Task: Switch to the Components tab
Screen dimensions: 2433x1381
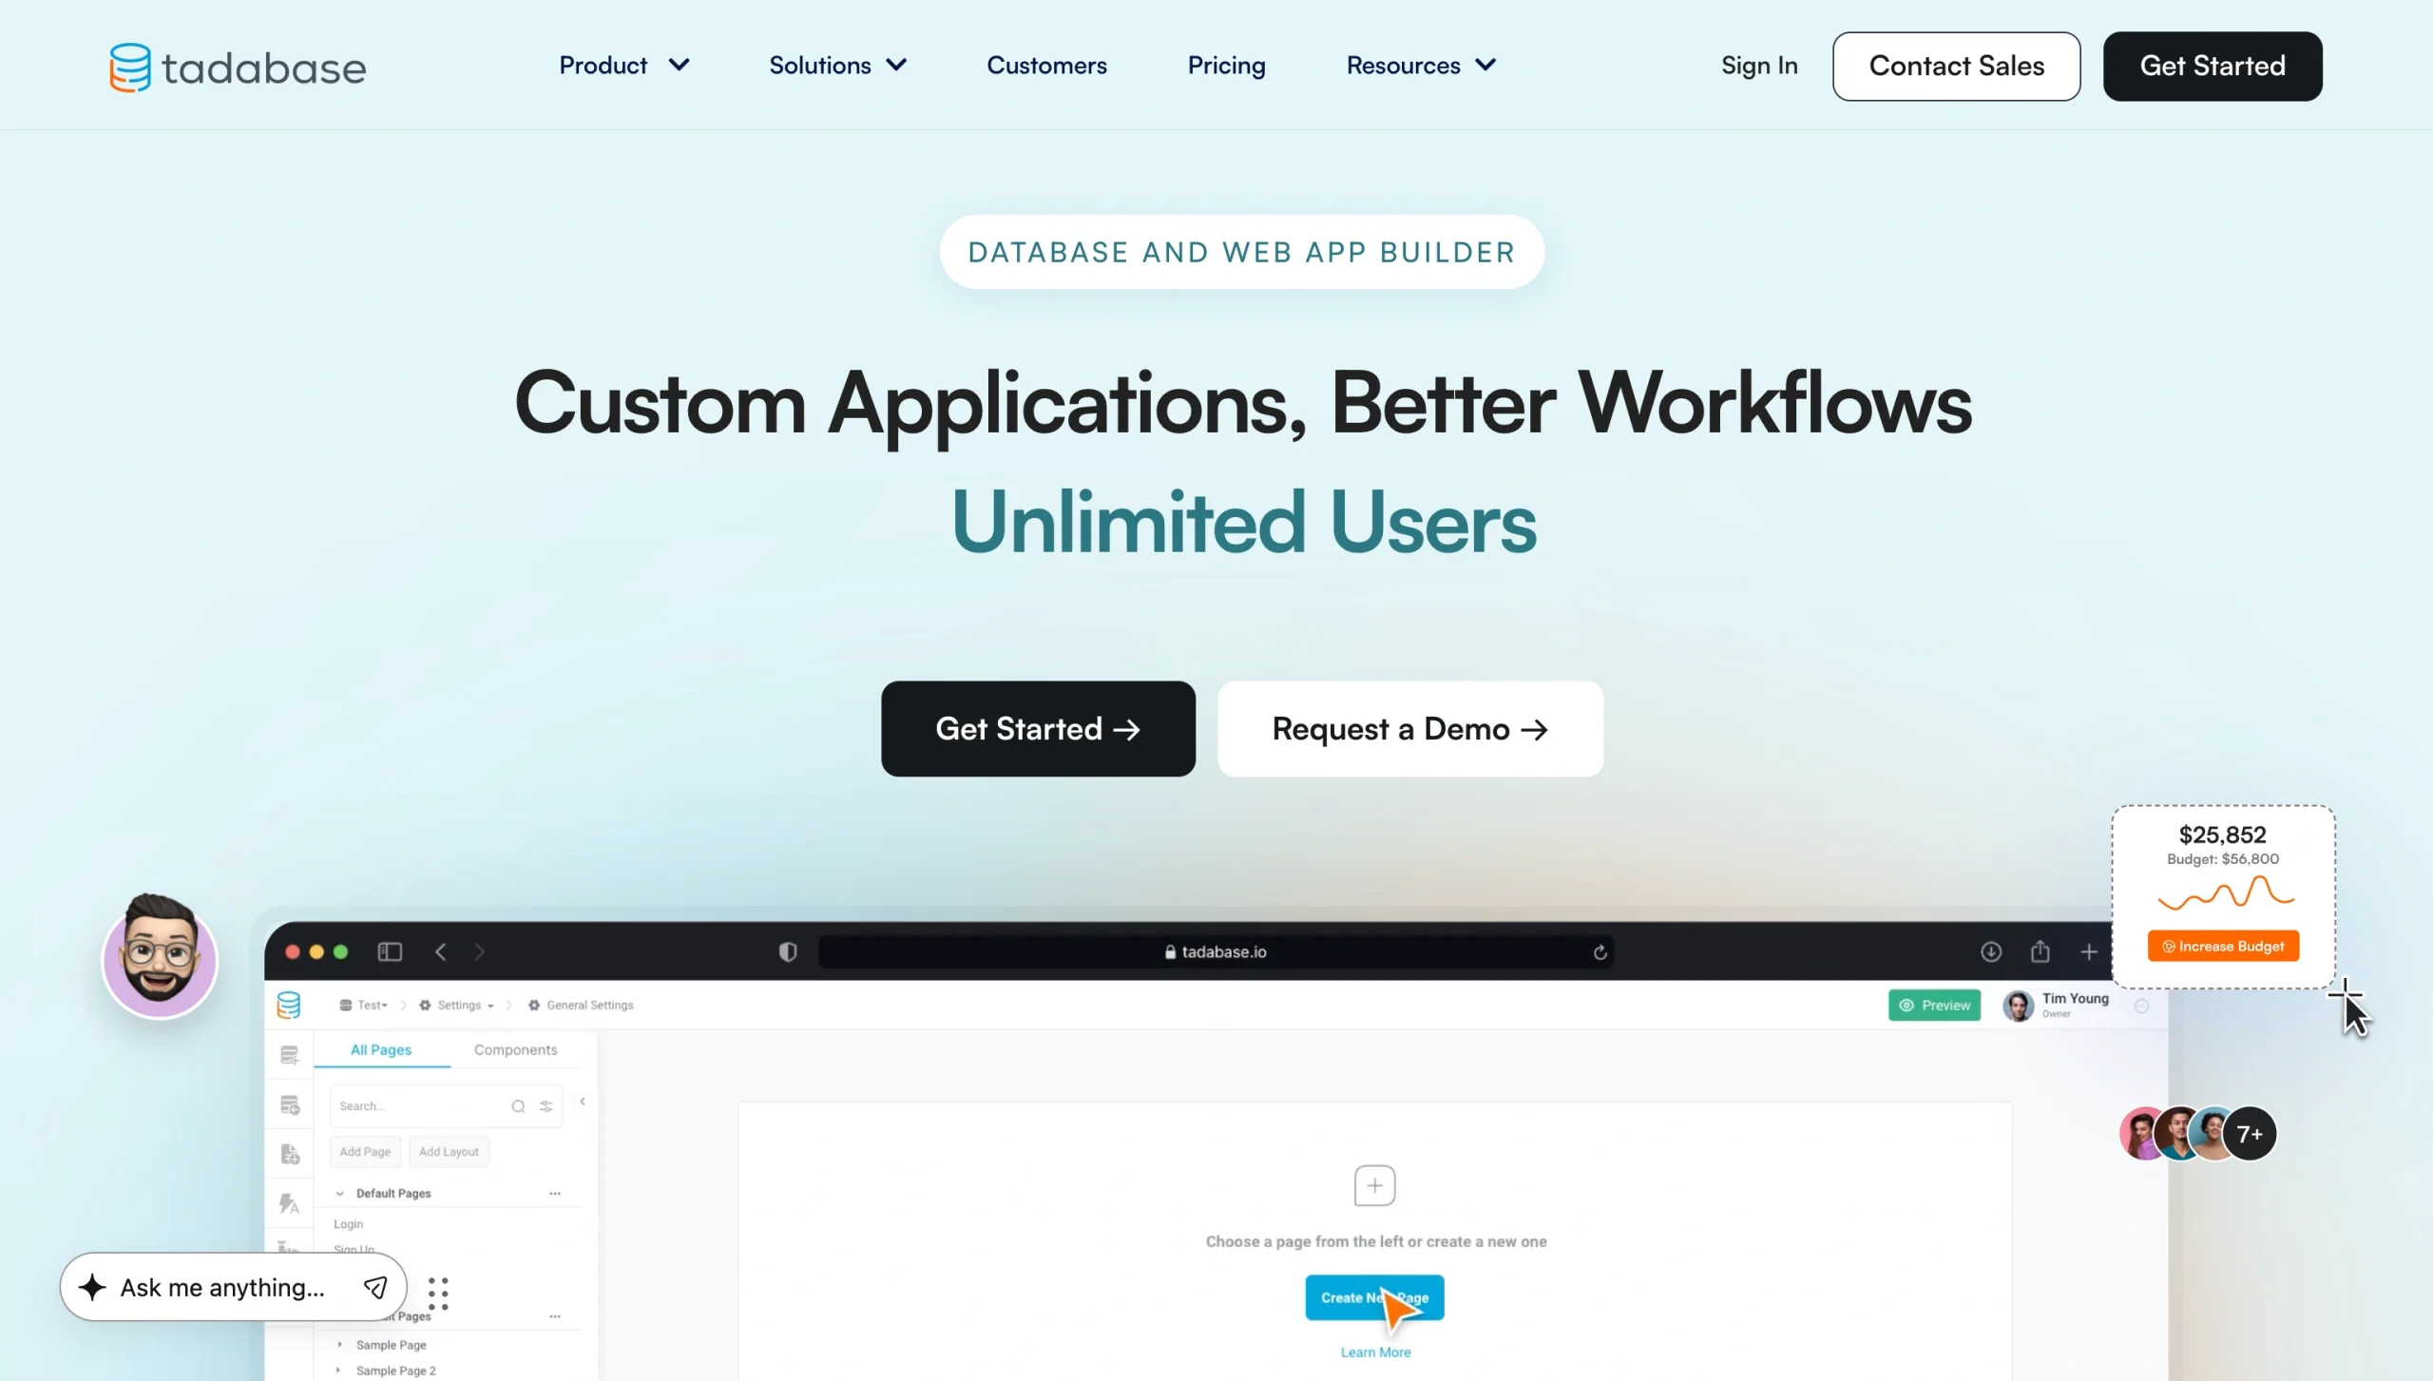Action: coord(515,1050)
